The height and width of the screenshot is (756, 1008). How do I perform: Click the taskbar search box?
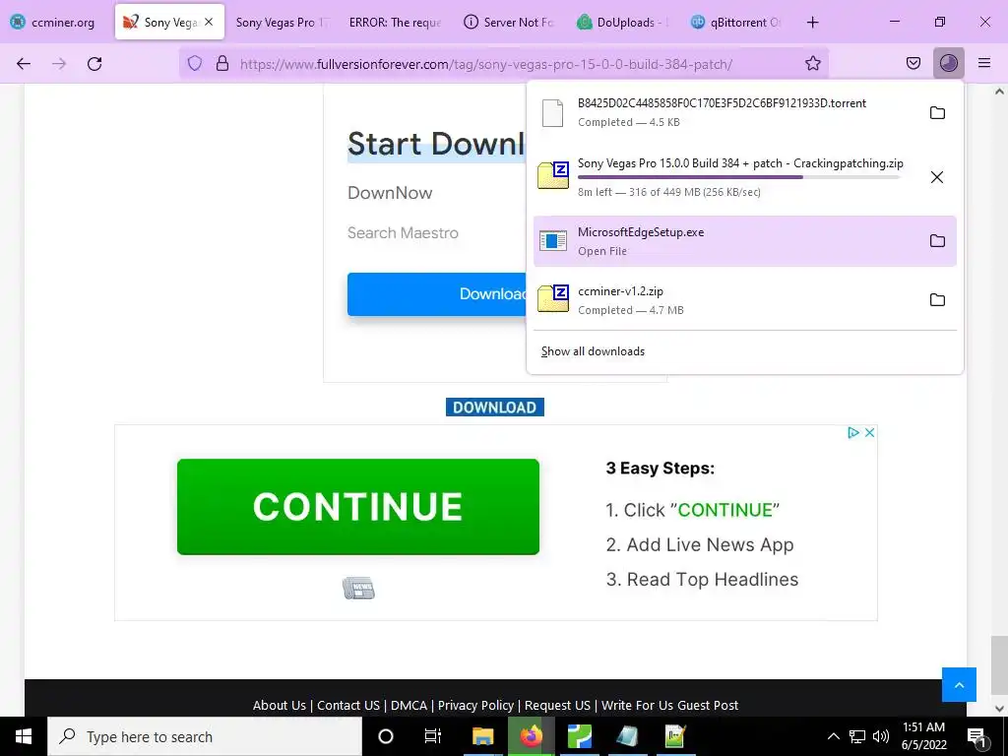[x=205, y=736]
